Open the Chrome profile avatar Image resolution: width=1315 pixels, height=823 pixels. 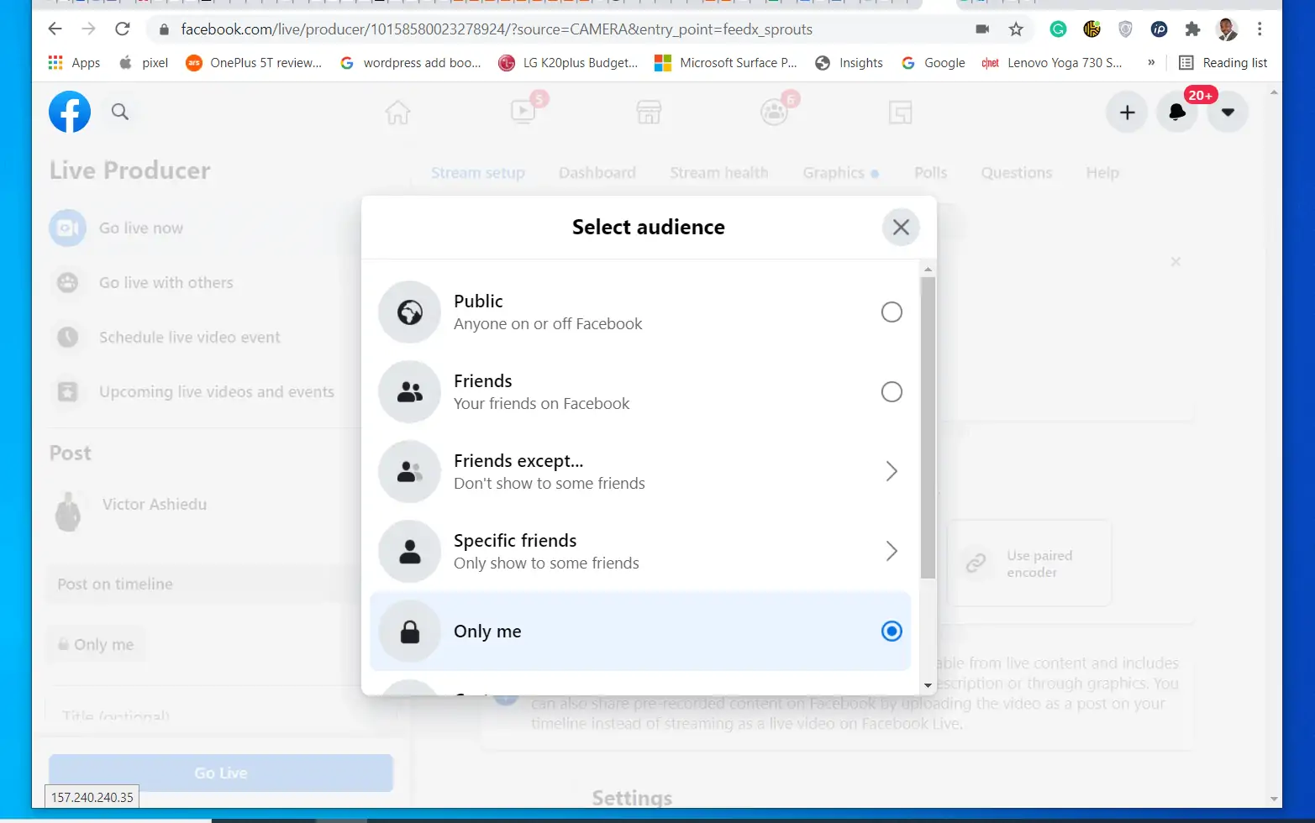tap(1227, 29)
